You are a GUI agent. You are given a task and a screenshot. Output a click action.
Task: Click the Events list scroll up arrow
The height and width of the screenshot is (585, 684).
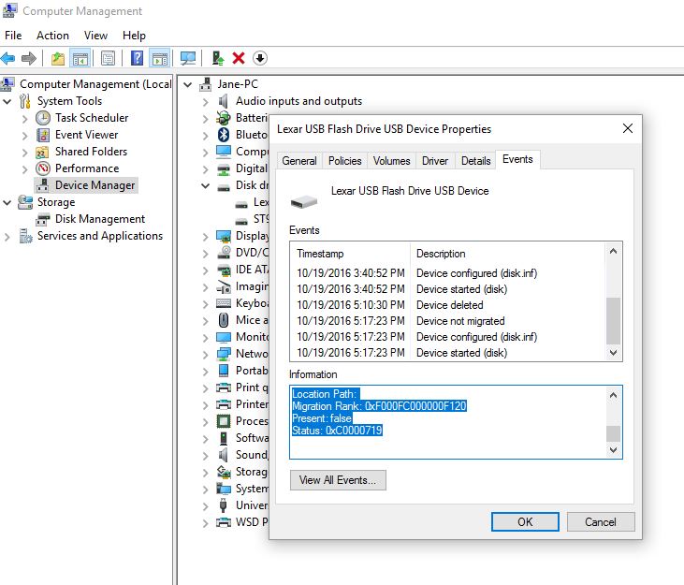(x=613, y=251)
